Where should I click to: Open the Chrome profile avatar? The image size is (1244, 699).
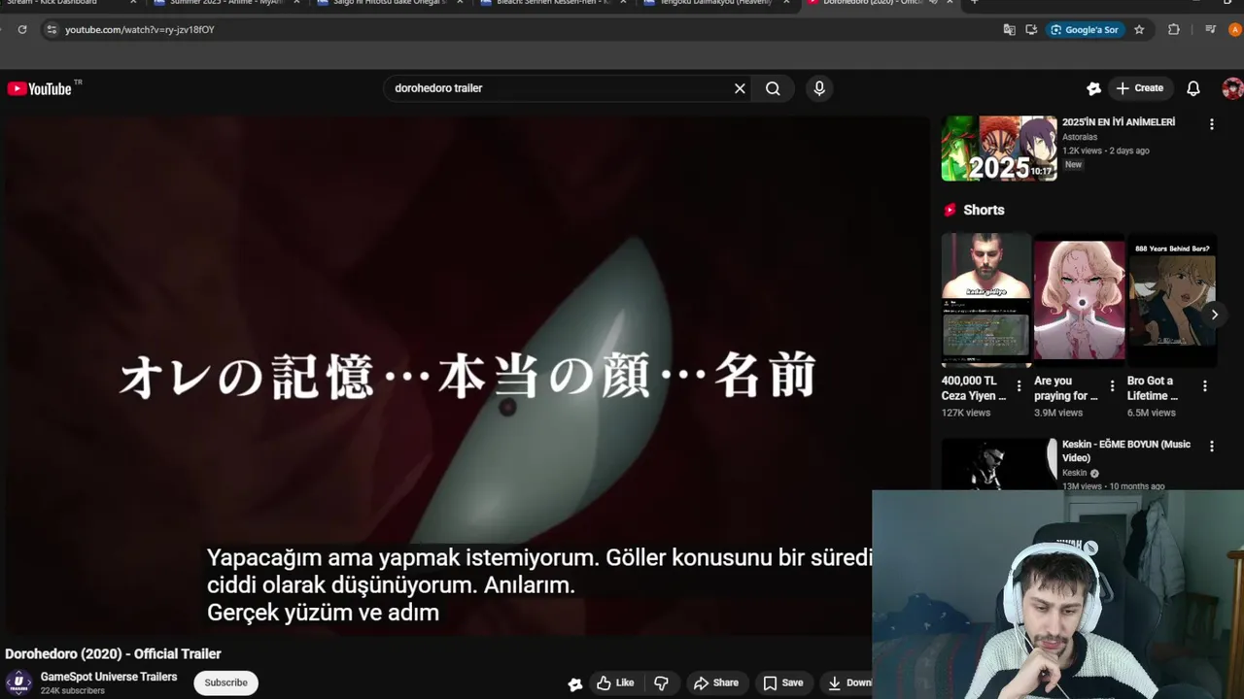pyautogui.click(x=1235, y=30)
